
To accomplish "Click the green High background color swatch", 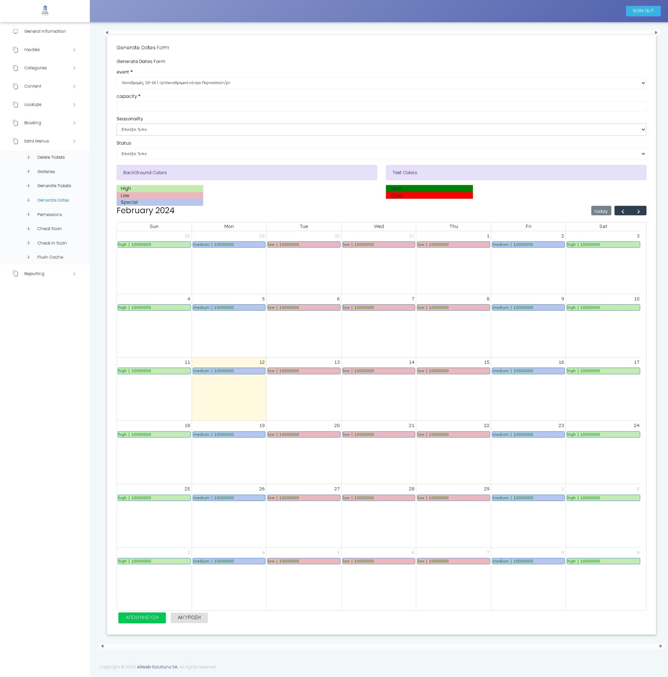I will (160, 189).
